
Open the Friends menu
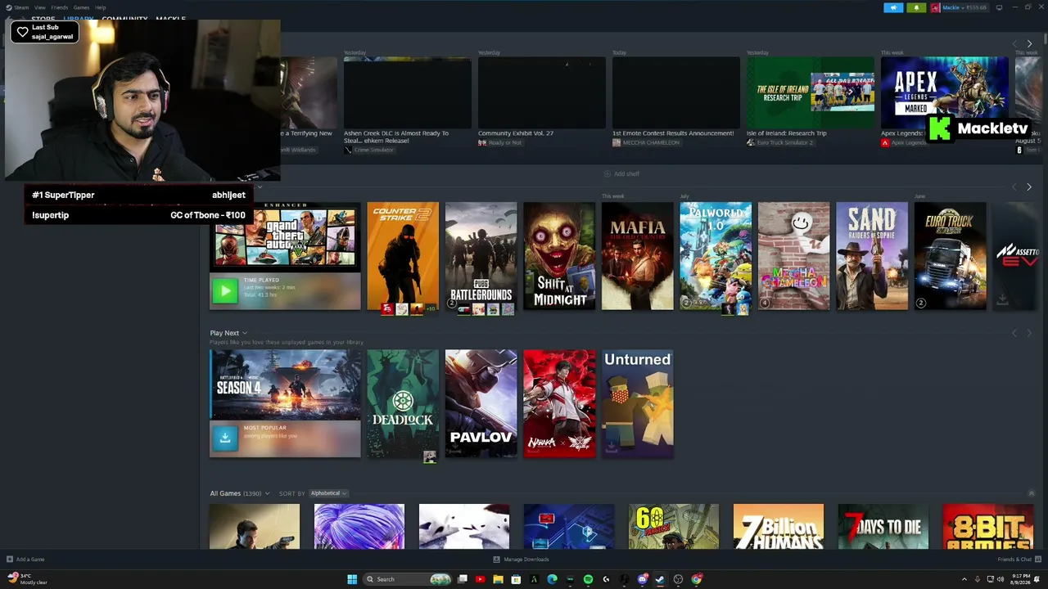pyautogui.click(x=60, y=7)
